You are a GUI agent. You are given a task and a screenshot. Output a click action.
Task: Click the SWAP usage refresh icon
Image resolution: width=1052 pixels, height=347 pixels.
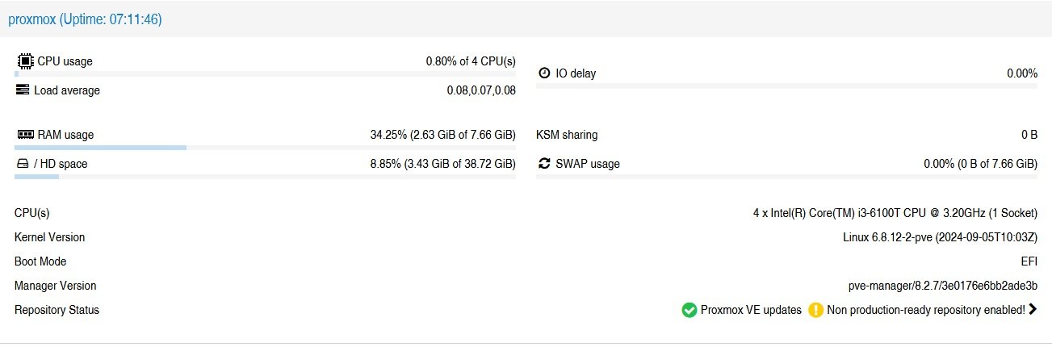coord(545,164)
